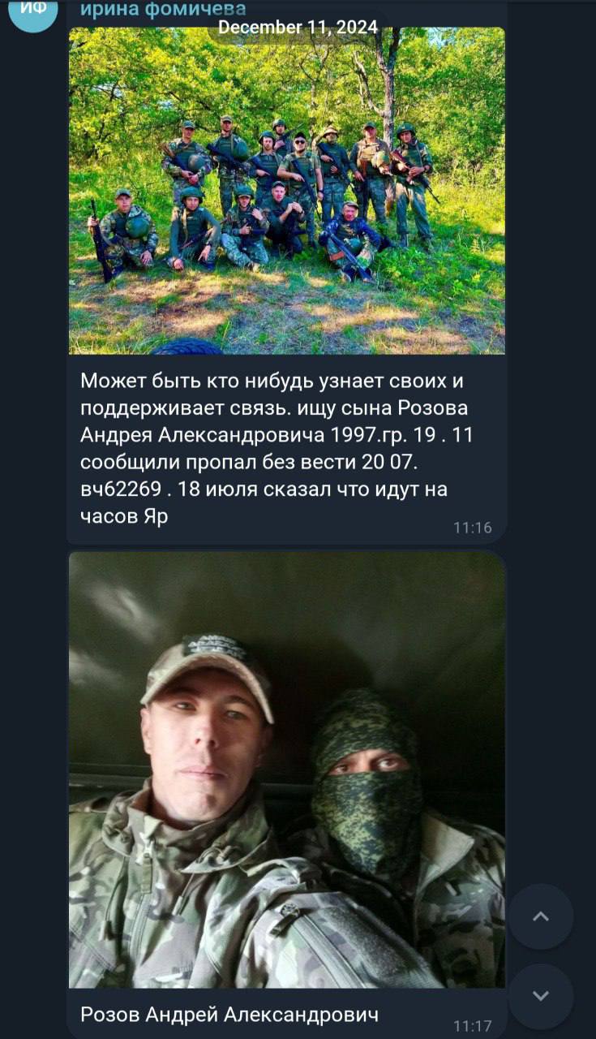Open the group photo of soldiers in forest
This screenshot has width=596, height=1039.
287,191
